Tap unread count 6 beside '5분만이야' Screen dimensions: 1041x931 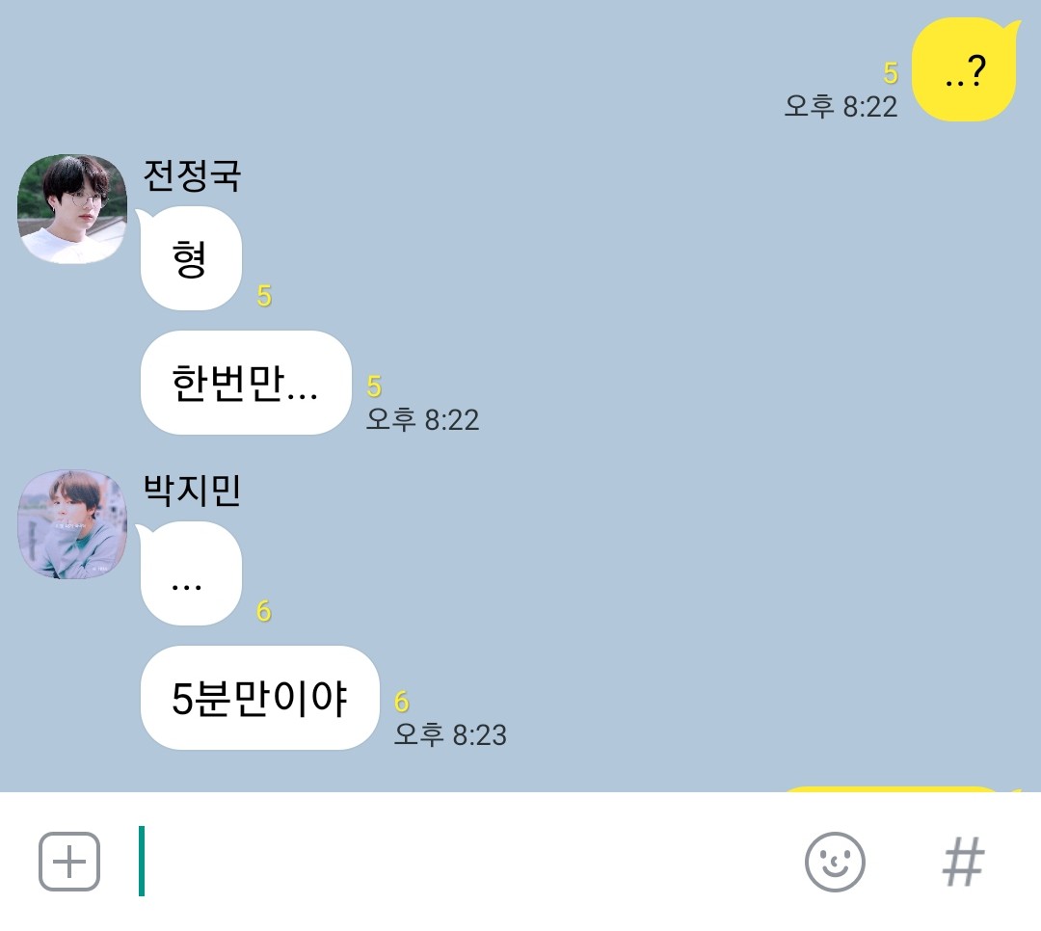pos(402,702)
